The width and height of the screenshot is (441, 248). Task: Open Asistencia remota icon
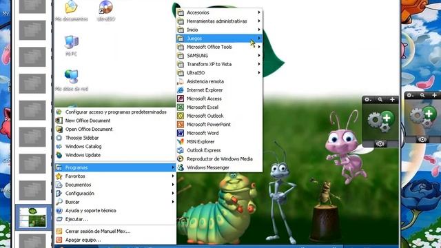181,81
